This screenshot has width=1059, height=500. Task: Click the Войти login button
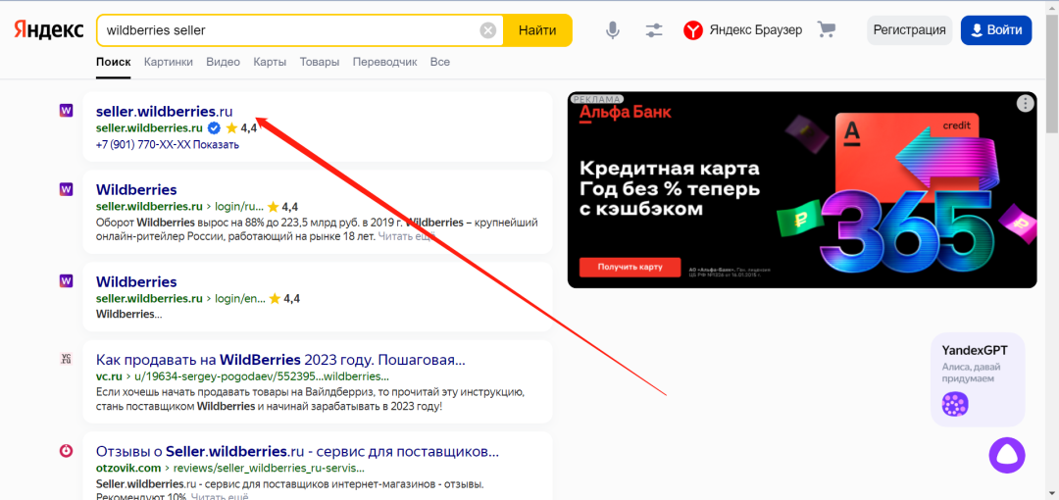[995, 30]
